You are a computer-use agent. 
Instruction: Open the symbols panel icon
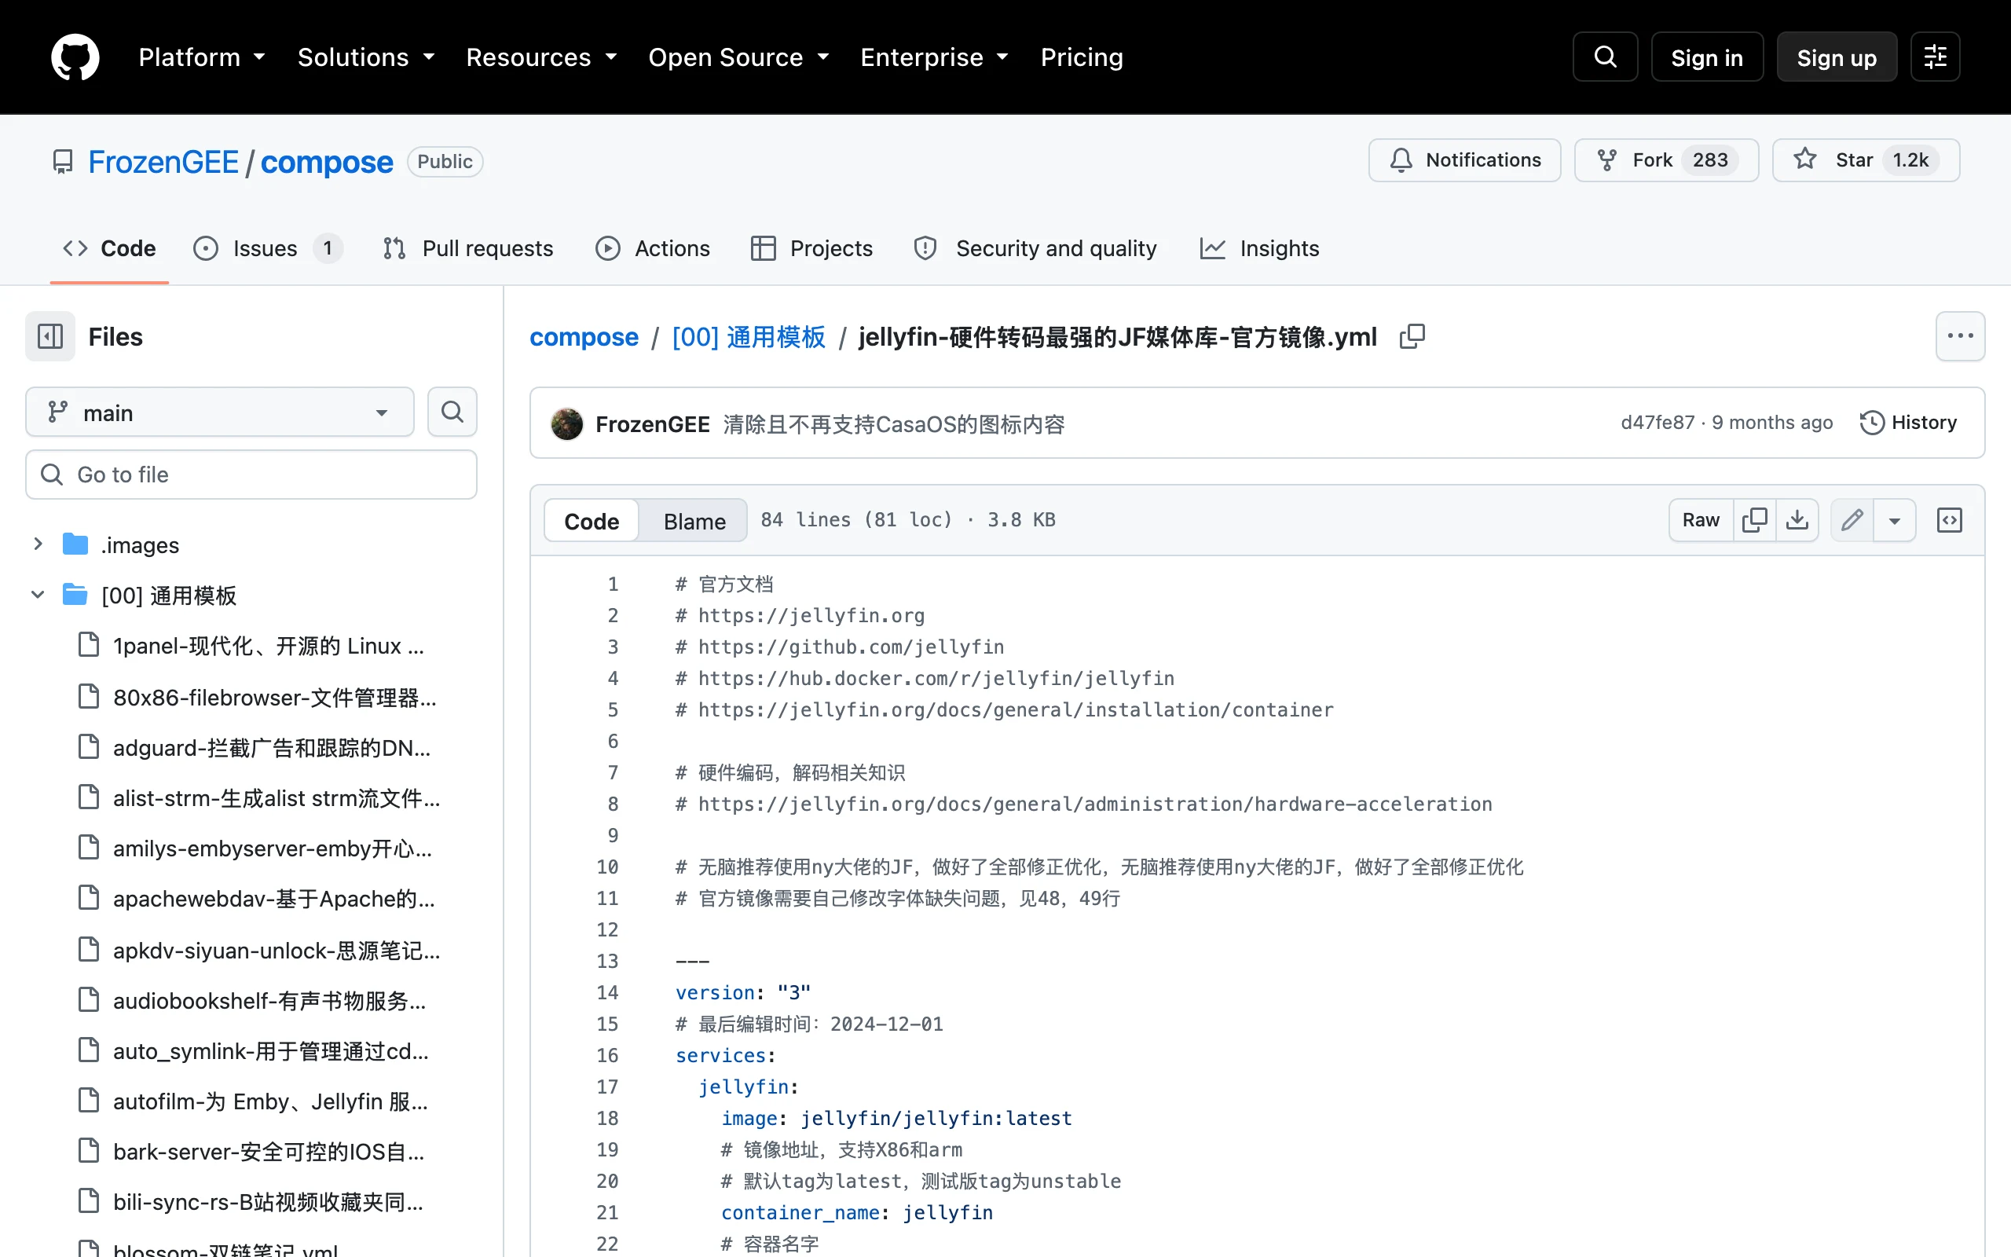(1949, 520)
